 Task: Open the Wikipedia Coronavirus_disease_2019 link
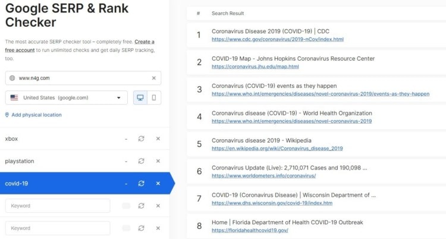pyautogui.click(x=277, y=149)
